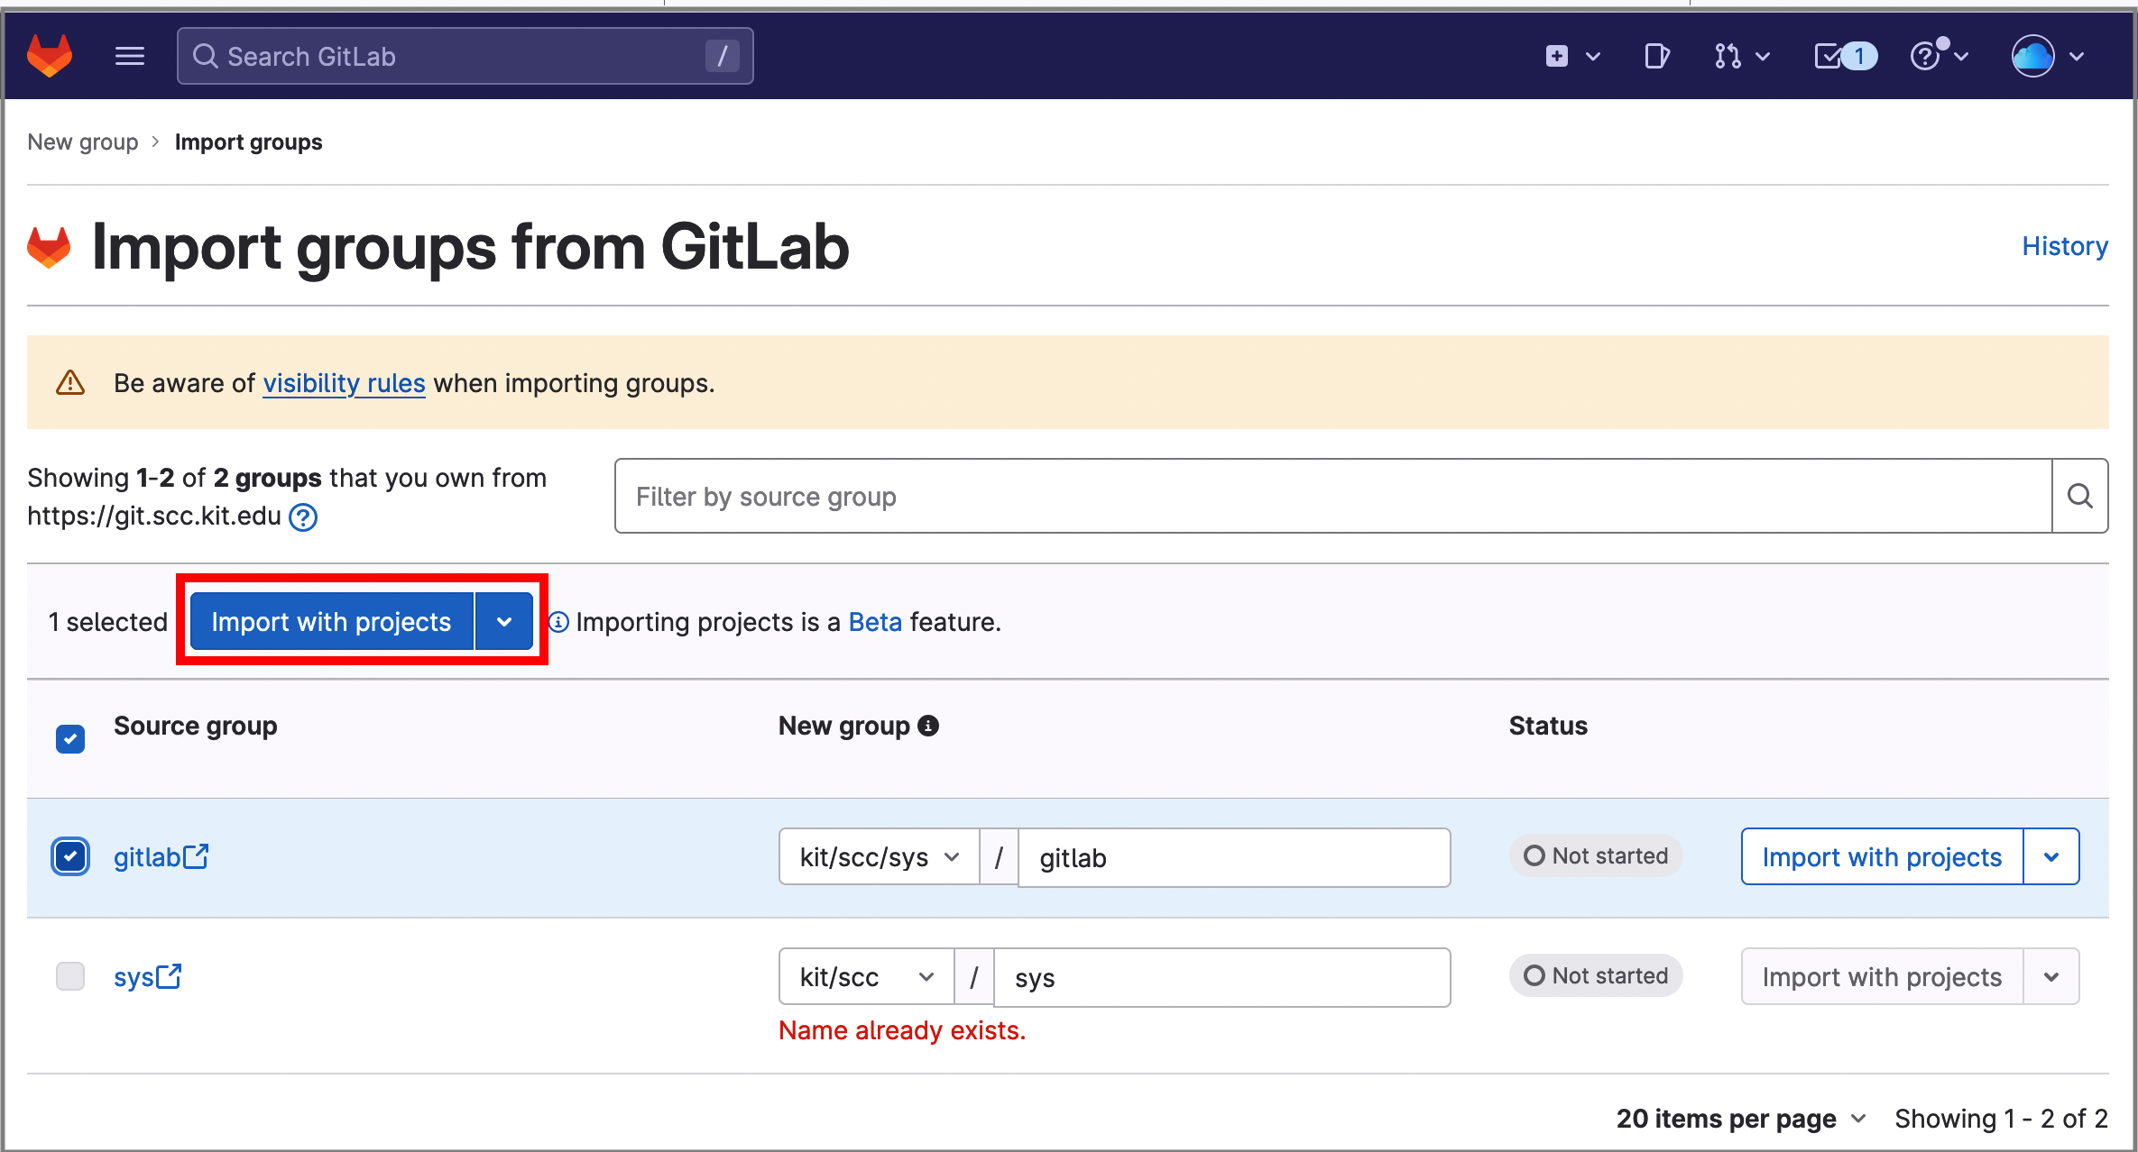Click Import with projects for sys row
The height and width of the screenshot is (1152, 2138).
[x=1882, y=976]
